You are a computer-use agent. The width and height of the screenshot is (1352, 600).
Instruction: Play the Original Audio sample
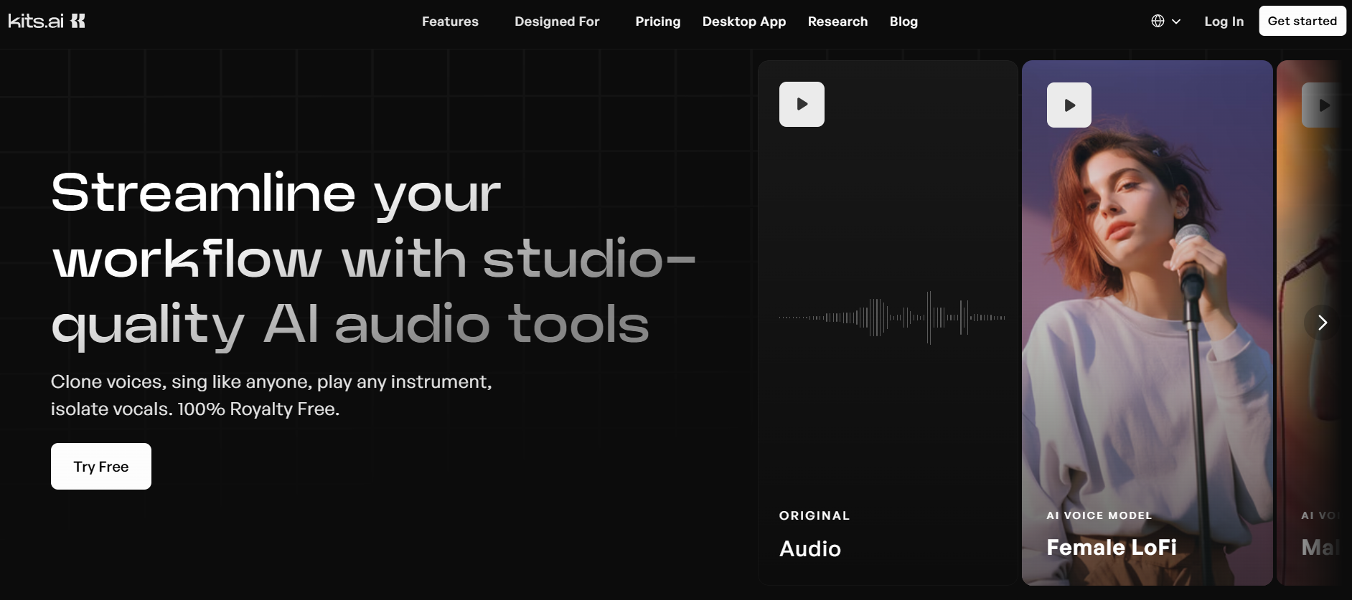click(x=802, y=104)
